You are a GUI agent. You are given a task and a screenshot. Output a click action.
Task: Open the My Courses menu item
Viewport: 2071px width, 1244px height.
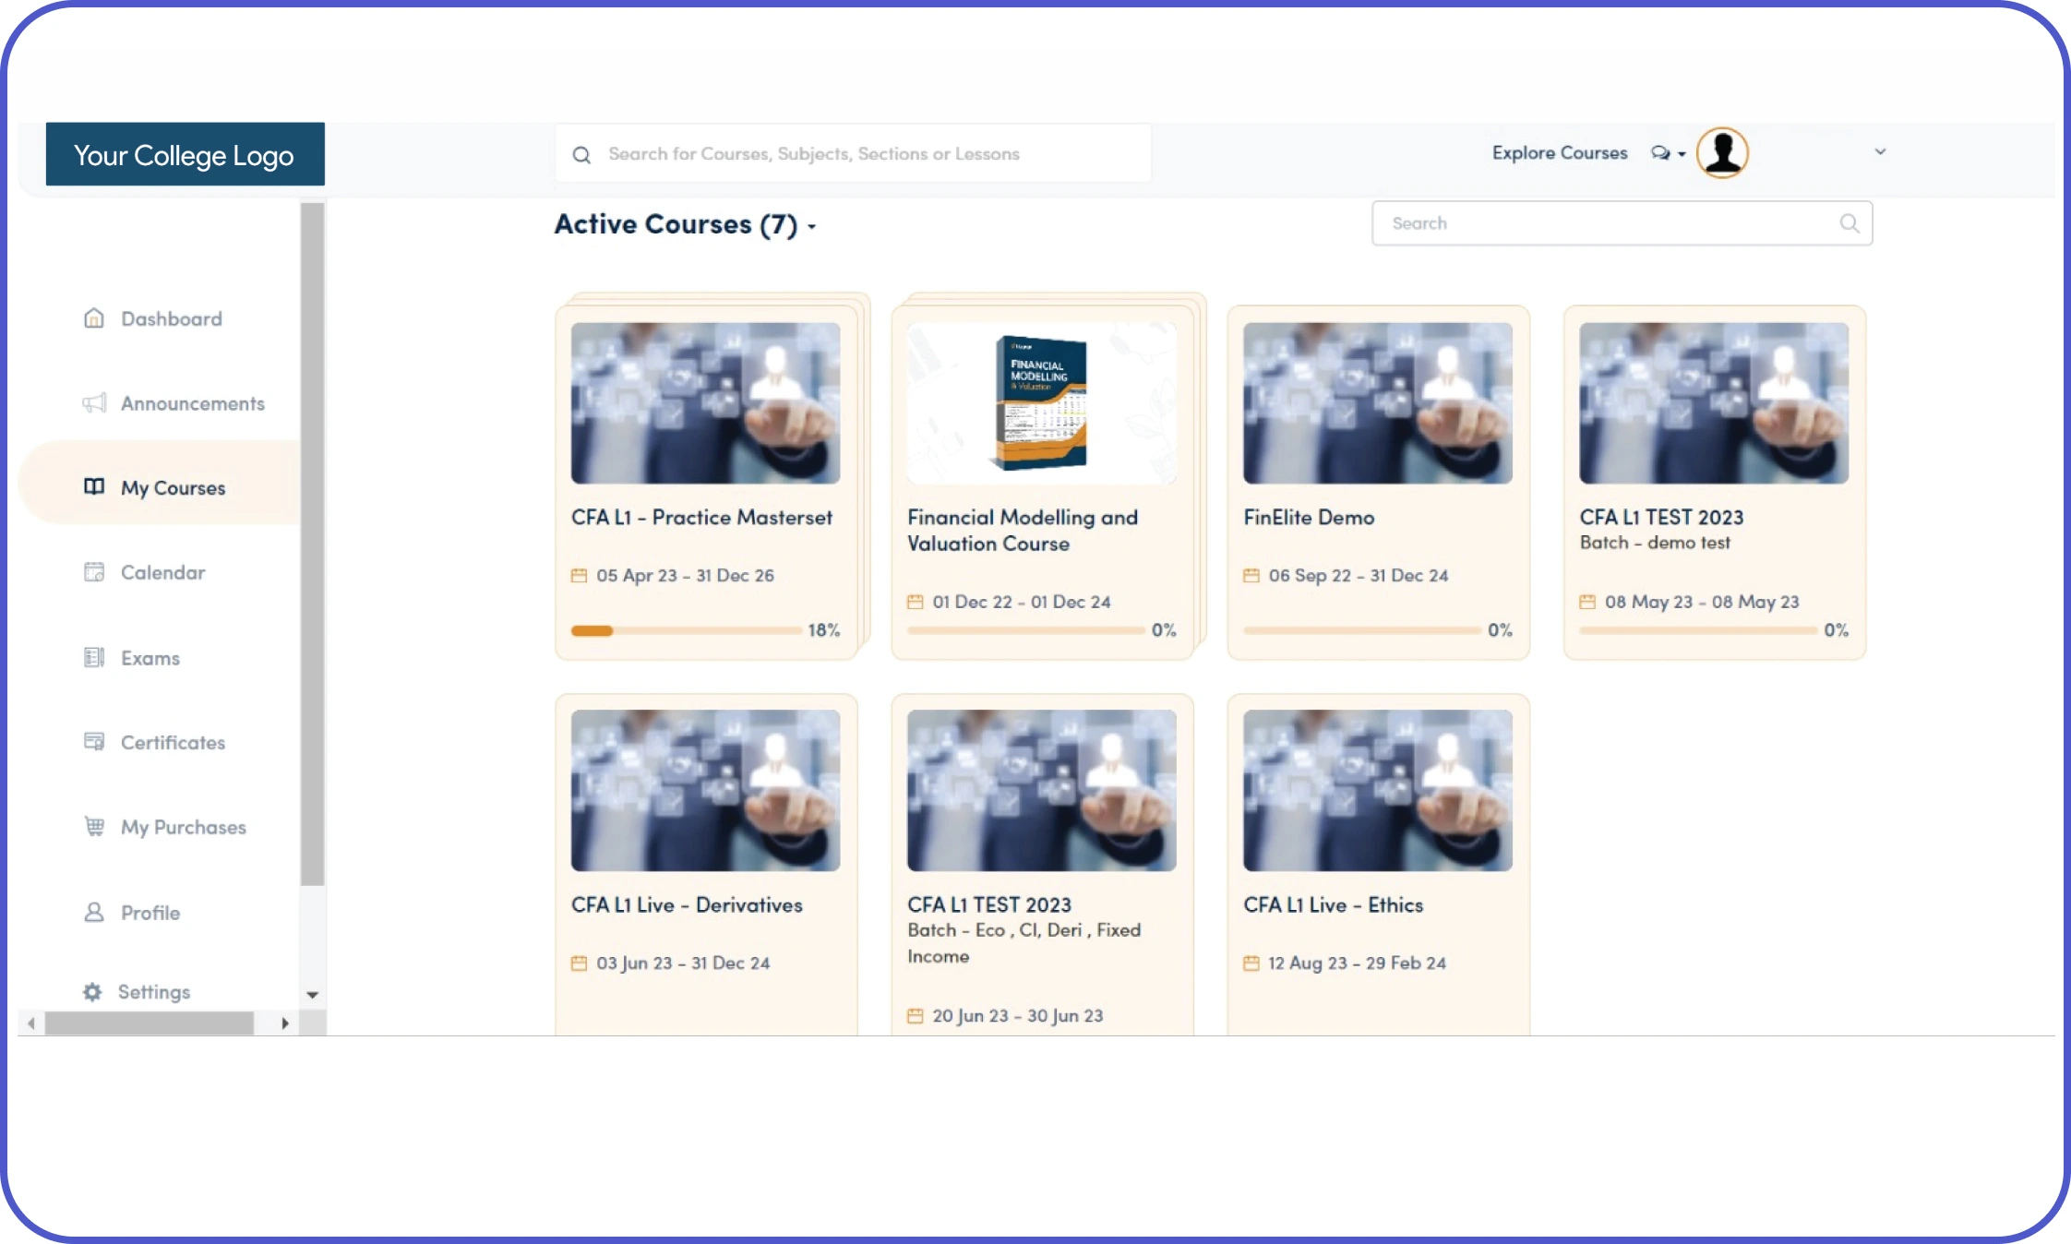click(x=173, y=487)
